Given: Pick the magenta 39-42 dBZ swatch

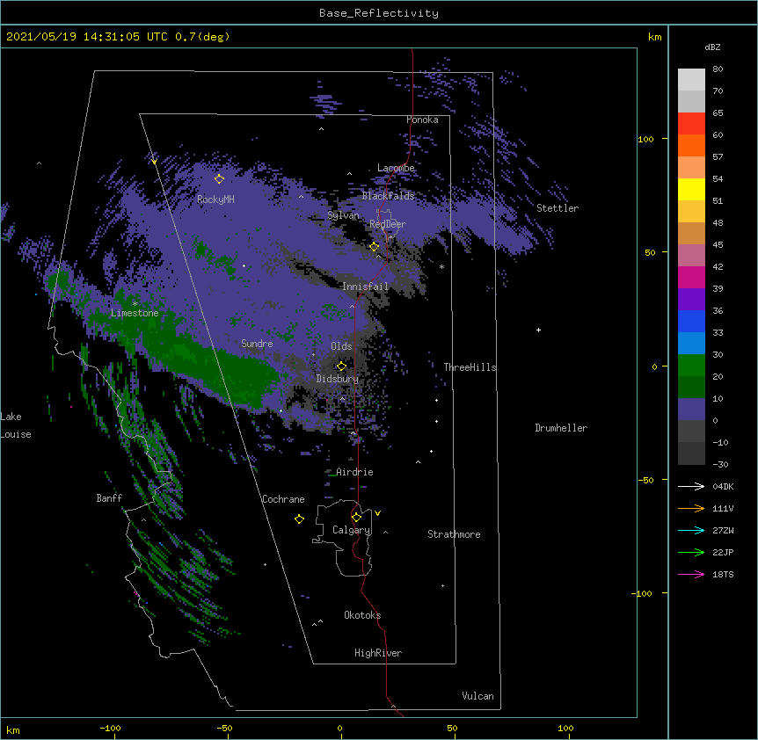Looking at the screenshot, I should pyautogui.click(x=691, y=278).
